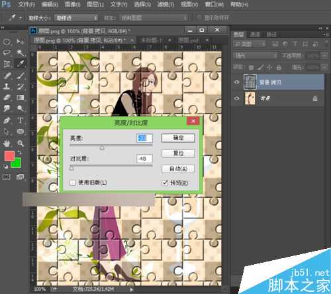
Task: Reset default foreground/background colors
Action: (x=6, y=167)
